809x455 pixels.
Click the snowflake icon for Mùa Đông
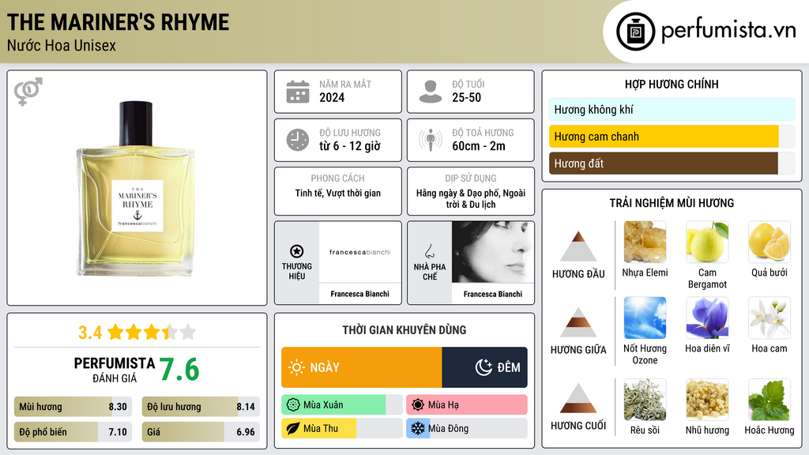pyautogui.click(x=417, y=428)
